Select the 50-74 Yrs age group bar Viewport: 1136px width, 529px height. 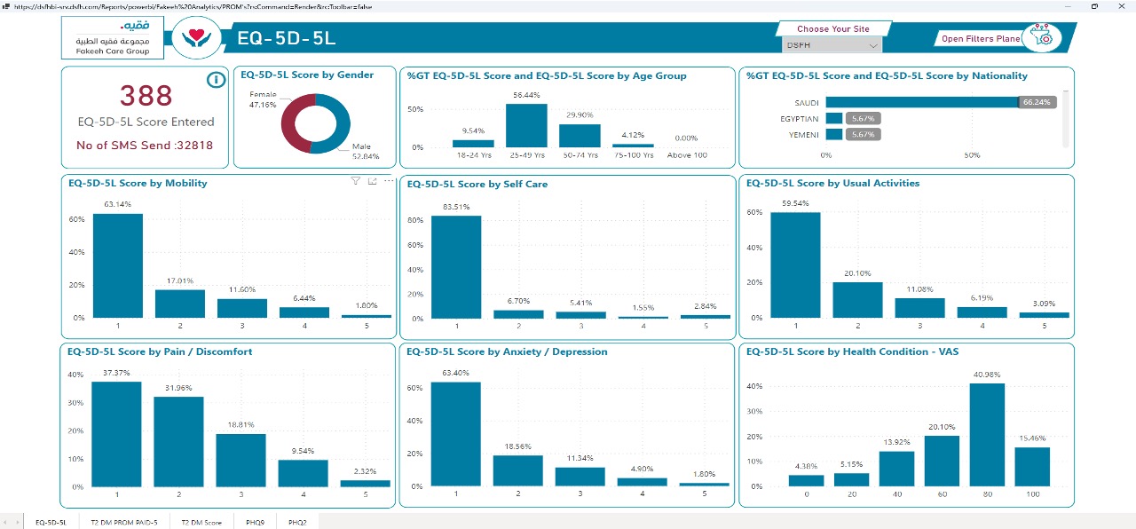click(580, 136)
